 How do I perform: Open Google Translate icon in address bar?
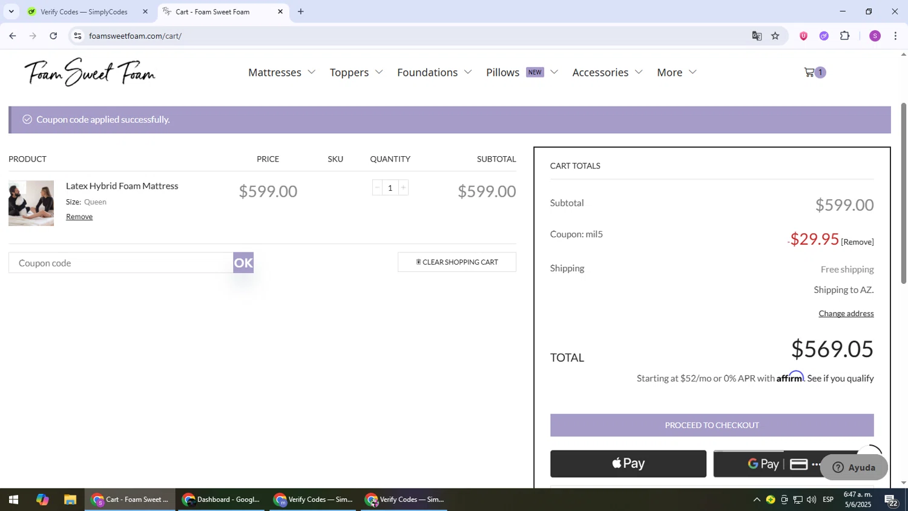(x=757, y=36)
